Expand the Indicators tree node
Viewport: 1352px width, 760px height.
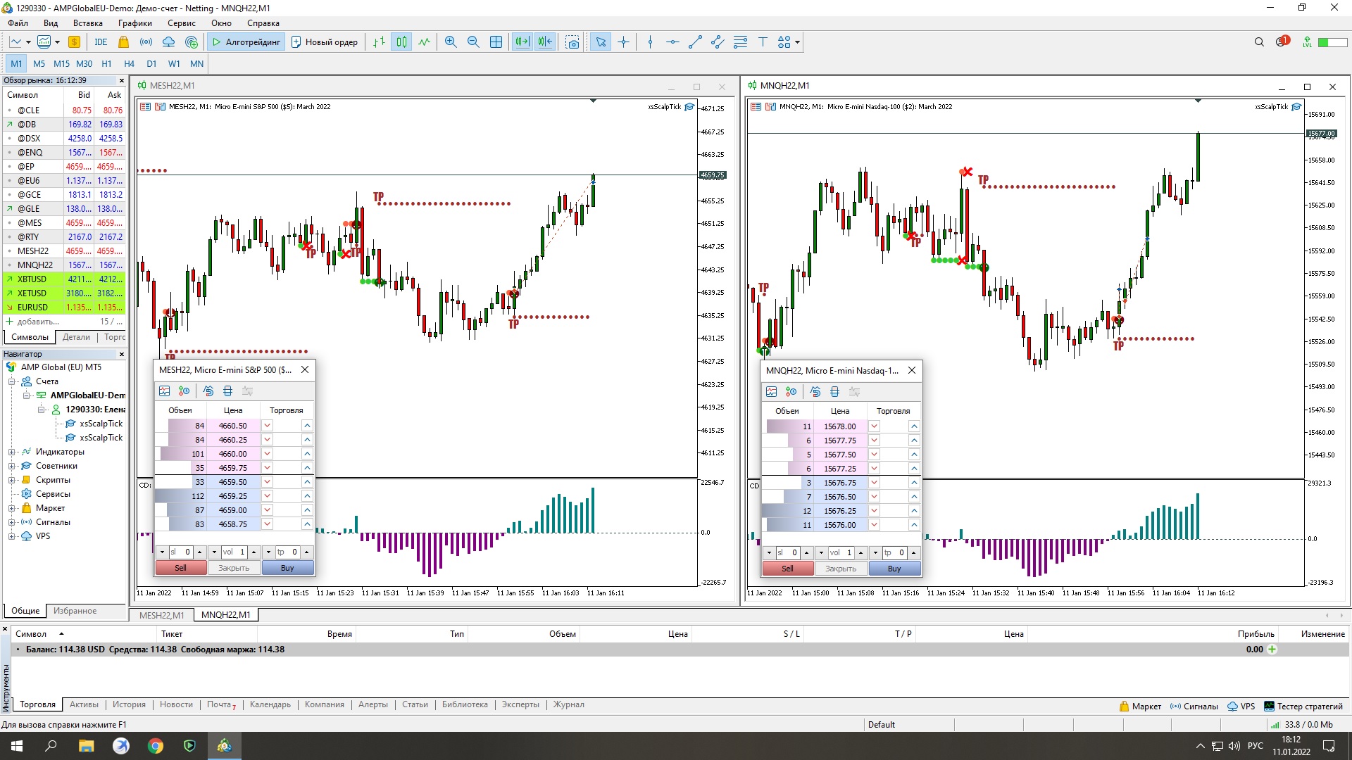coord(11,452)
